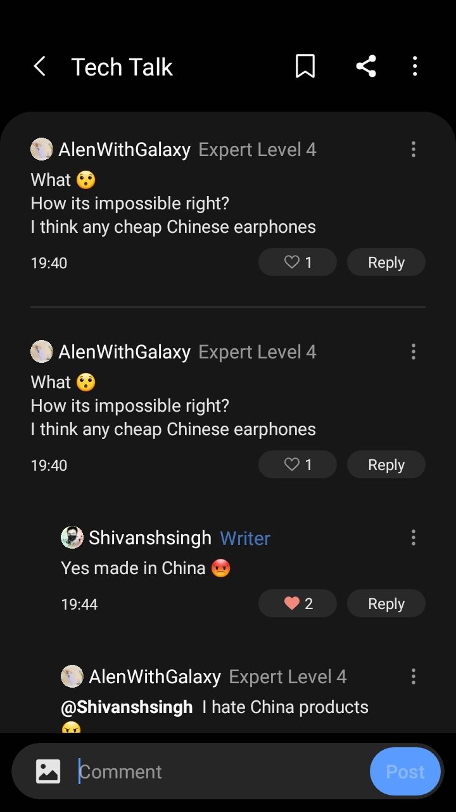The image size is (456, 812).
Task: Reply to Shivanshsingh's comment
Action: tap(386, 603)
